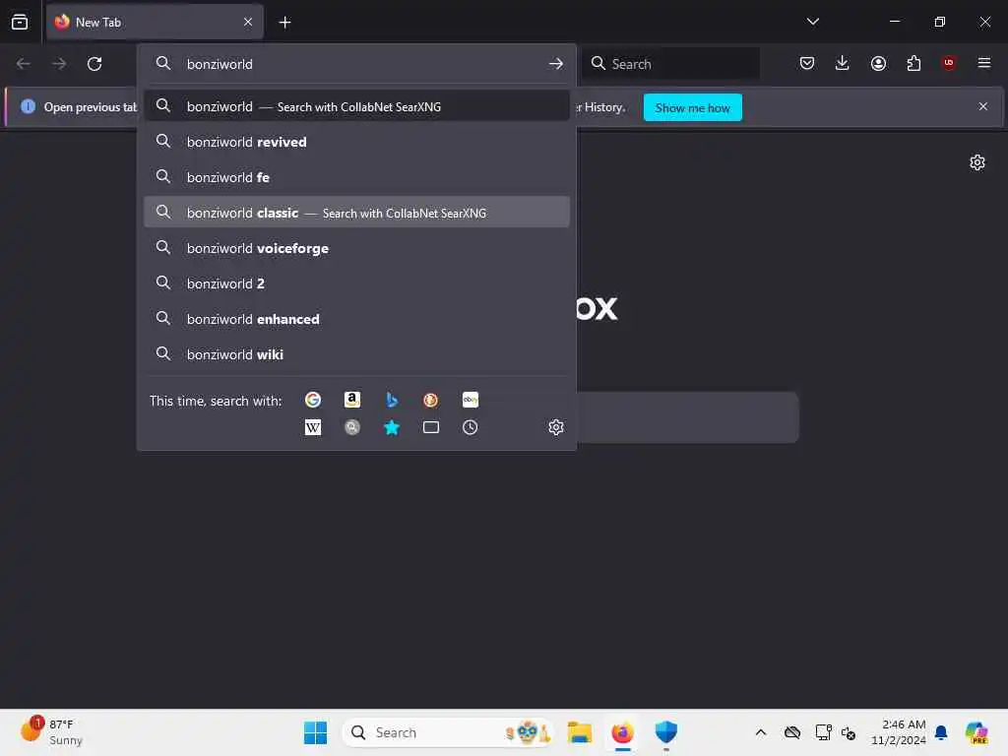Open the blue shield app on the taskbar
Screen dimensions: 1008x756
[x=666, y=732]
